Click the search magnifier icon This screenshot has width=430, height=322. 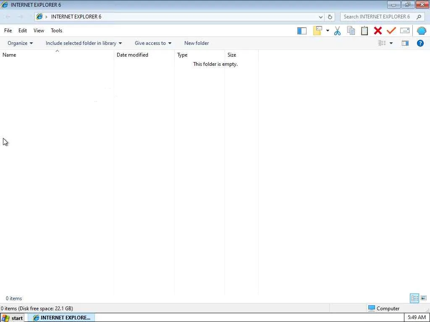(x=419, y=17)
